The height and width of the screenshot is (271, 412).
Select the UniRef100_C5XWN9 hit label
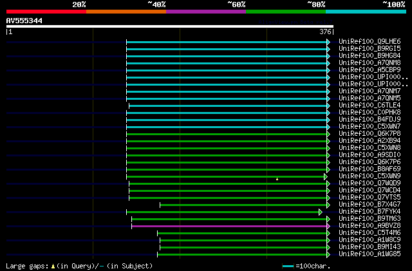point(370,176)
